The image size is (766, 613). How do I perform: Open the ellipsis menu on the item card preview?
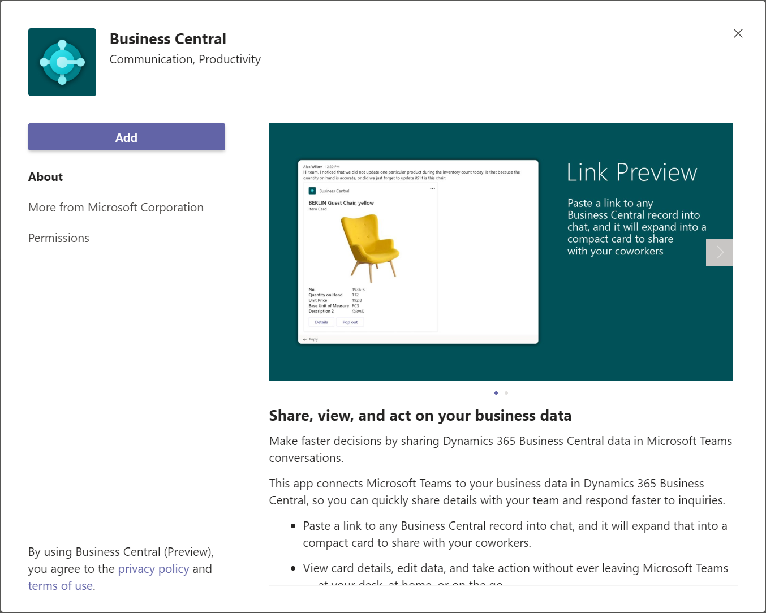pyautogui.click(x=432, y=188)
